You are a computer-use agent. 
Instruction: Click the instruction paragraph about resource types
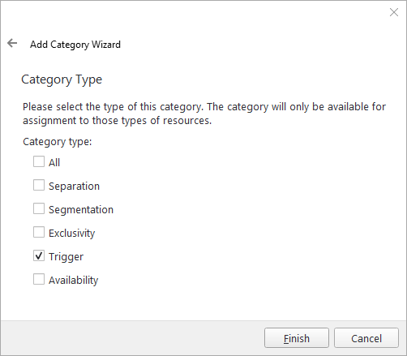(x=204, y=114)
